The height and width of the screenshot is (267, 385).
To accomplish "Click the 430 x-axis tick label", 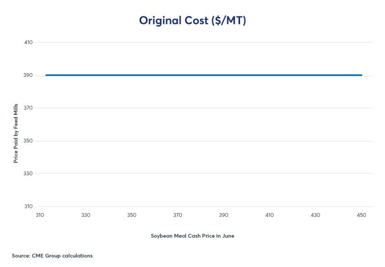I will point(315,215).
